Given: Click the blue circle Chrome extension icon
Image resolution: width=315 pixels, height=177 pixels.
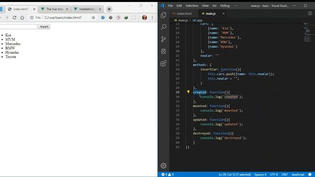Looking at the screenshot, I should pyautogui.click(x=103, y=18).
